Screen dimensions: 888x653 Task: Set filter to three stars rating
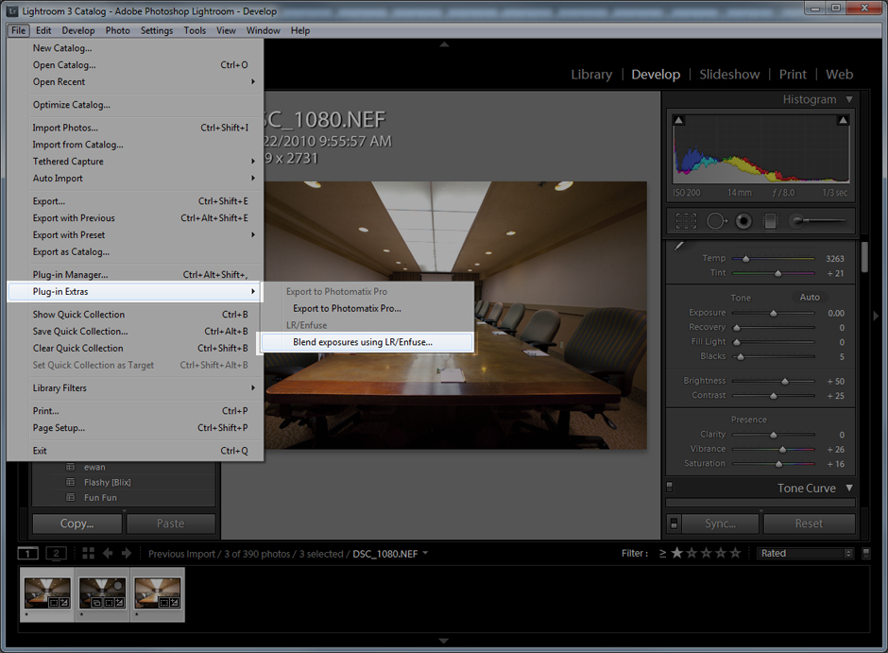(706, 554)
